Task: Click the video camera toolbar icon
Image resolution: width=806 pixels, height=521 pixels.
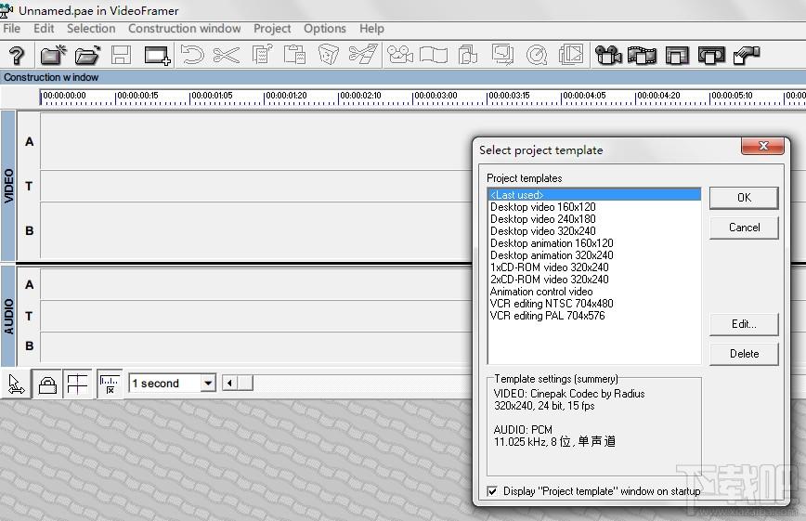Action: coord(608,55)
